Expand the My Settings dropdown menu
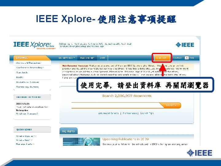Viewport: 221px width, 166px height. pos(67,58)
